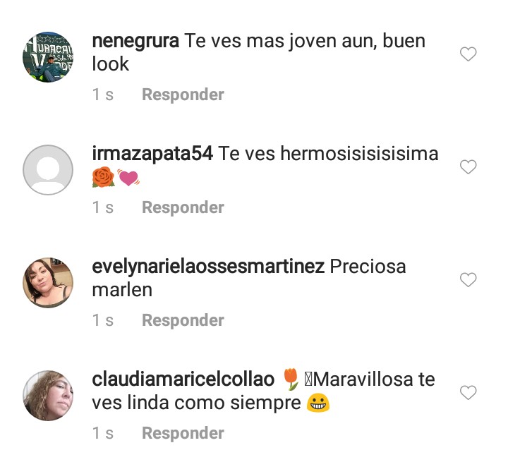Image resolution: width=508 pixels, height=462 pixels.
Task: Tap heart on irmazapata54's comment
Action: (x=468, y=167)
